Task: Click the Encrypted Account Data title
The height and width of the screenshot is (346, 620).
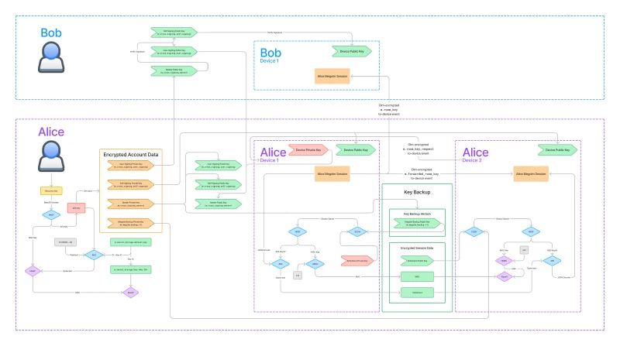Action: point(131,155)
